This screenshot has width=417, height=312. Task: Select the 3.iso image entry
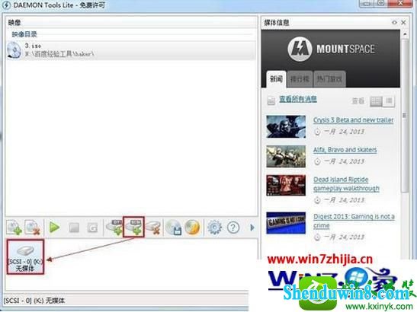coord(131,50)
